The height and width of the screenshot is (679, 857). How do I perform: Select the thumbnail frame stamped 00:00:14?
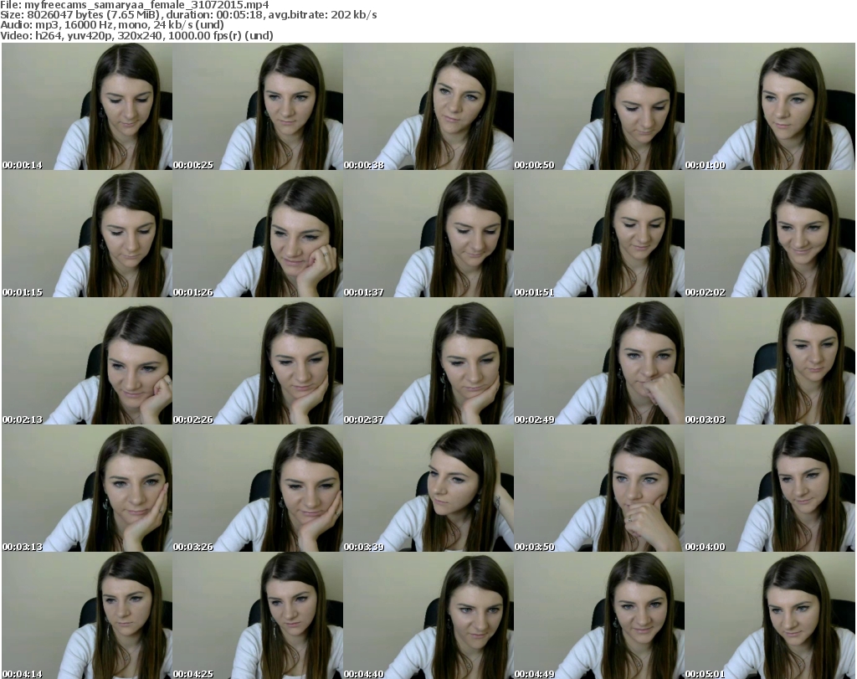[x=87, y=106]
